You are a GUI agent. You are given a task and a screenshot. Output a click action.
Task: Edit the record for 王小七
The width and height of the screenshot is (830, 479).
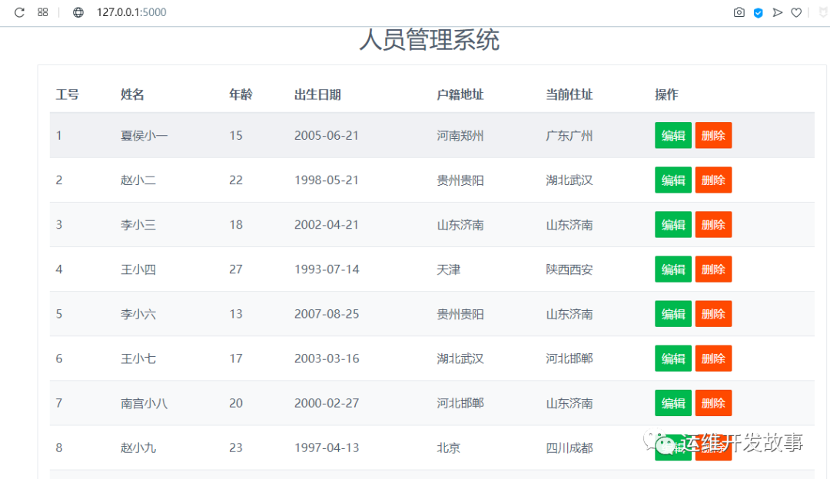point(672,358)
